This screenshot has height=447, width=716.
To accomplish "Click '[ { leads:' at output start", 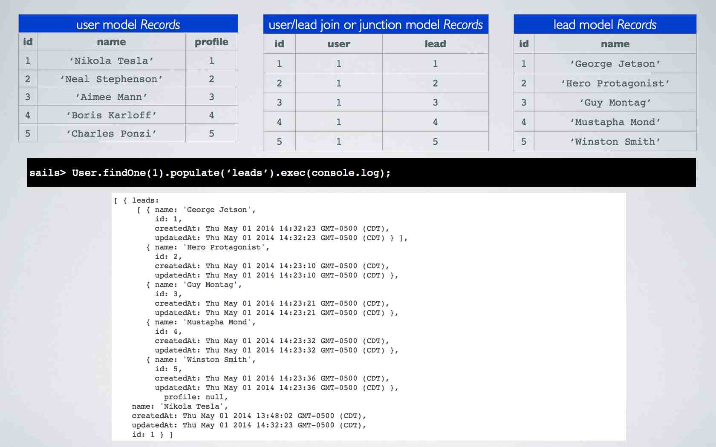I will [136, 200].
